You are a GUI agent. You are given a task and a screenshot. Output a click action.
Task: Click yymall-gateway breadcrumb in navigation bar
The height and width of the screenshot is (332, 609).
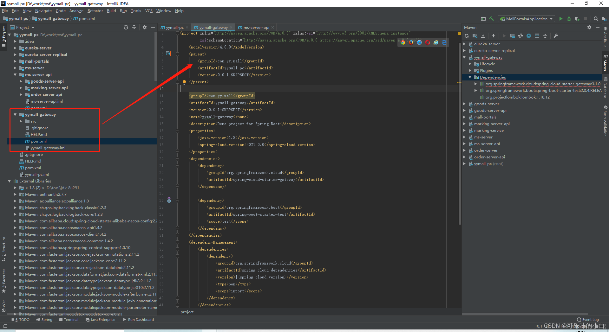pos(50,19)
